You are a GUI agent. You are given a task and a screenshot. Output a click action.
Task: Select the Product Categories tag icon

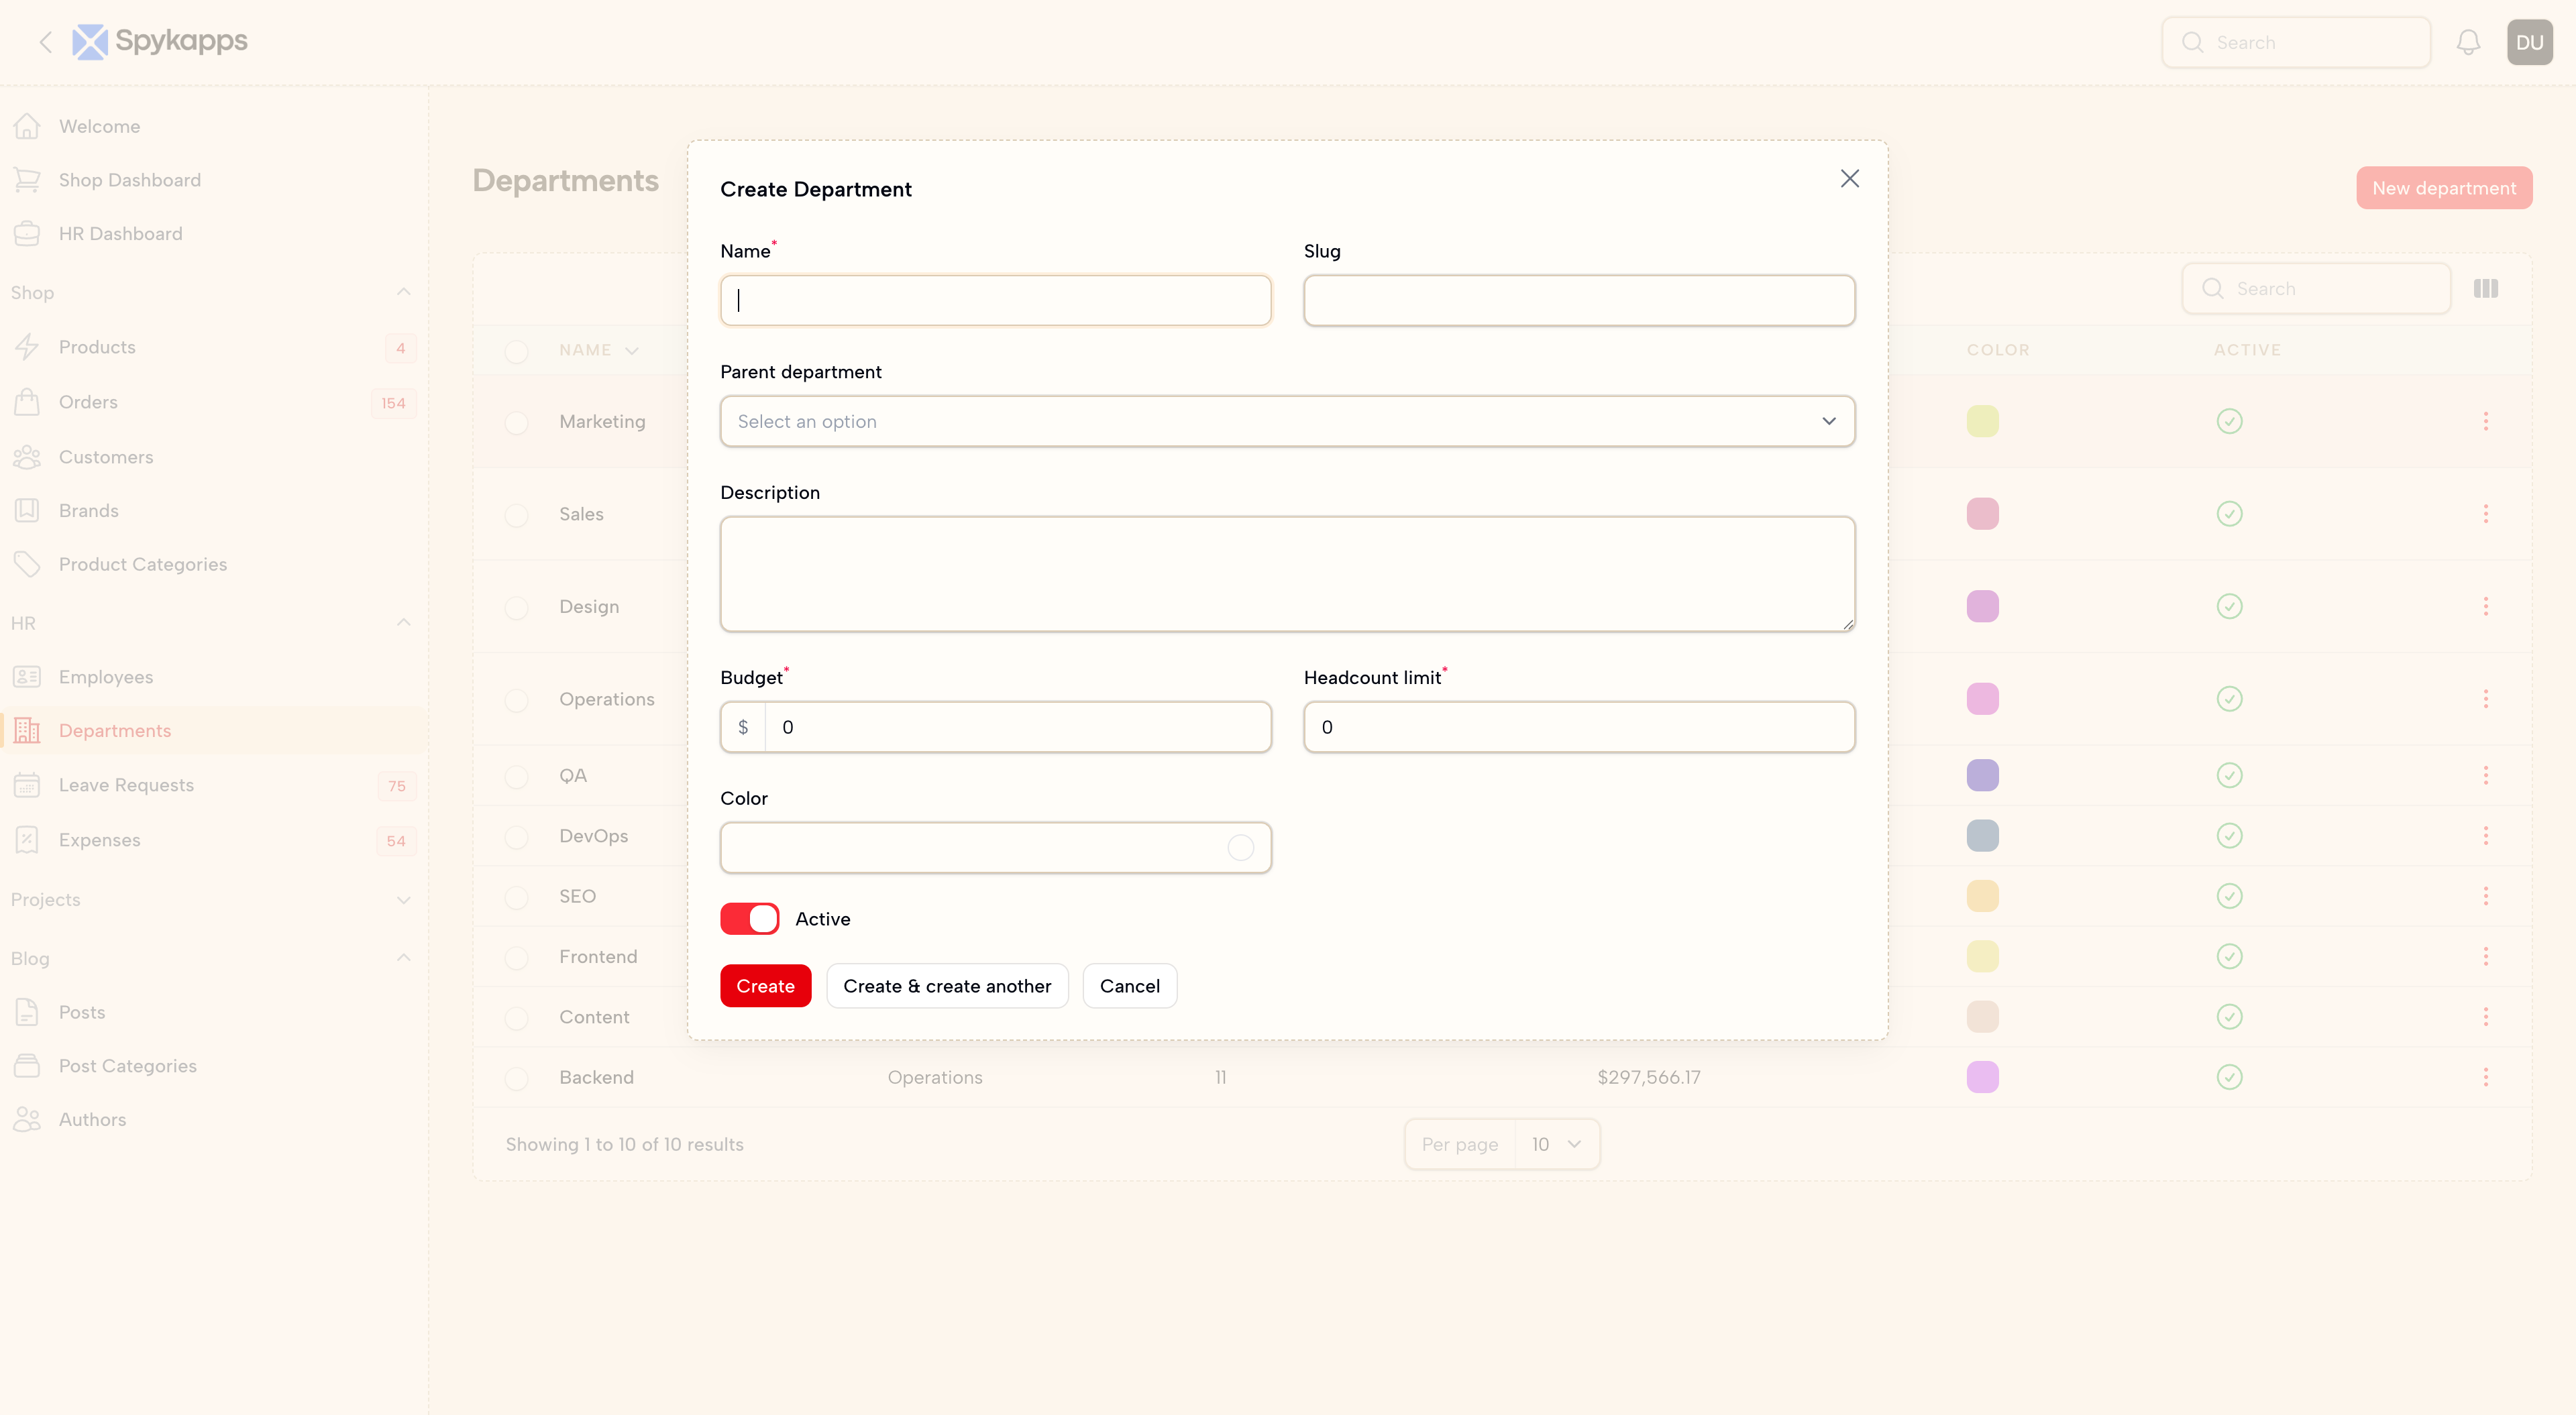[28, 563]
